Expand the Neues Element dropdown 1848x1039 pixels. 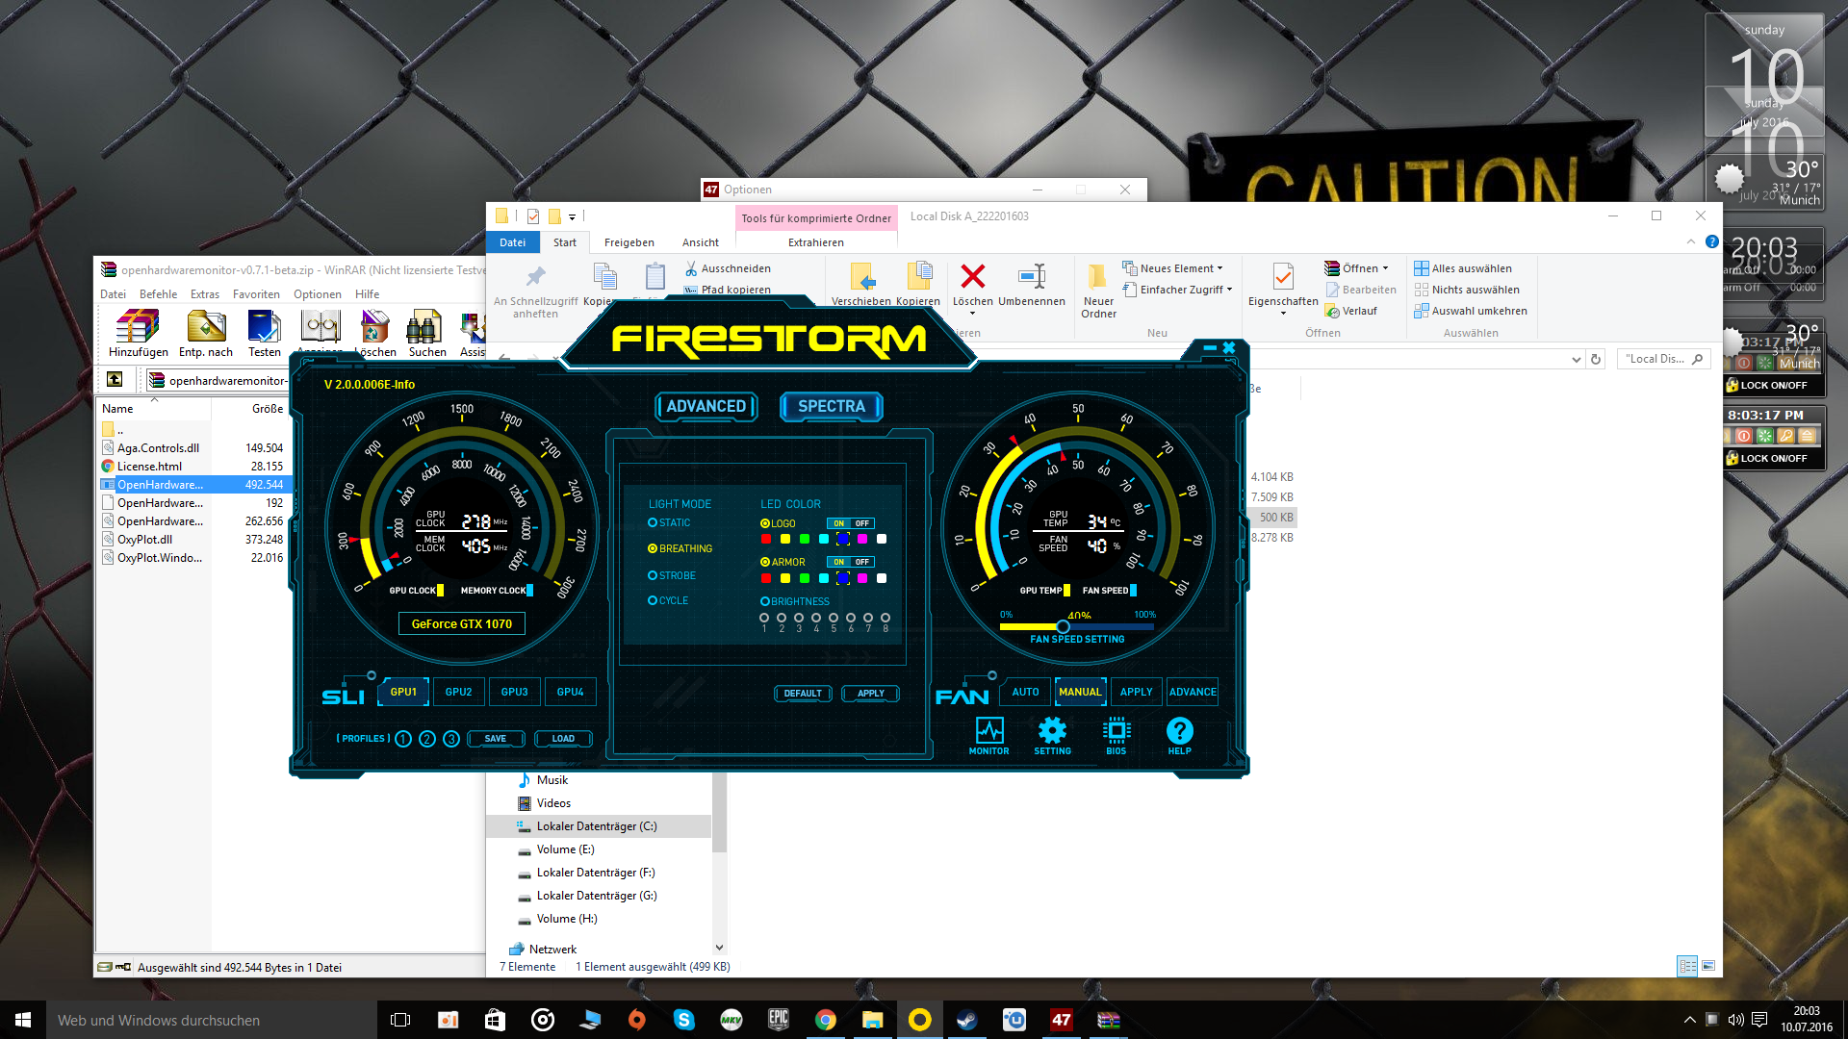pyautogui.click(x=1219, y=268)
